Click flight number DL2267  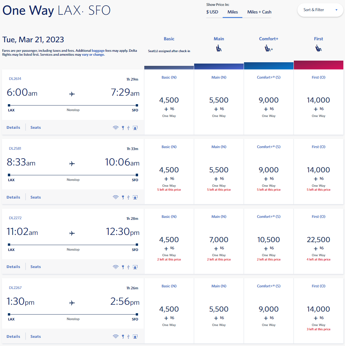point(15,288)
